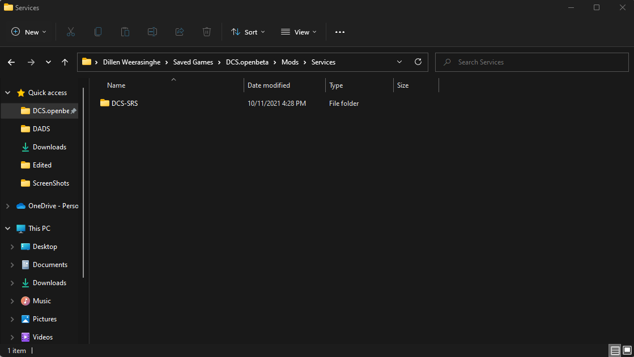Go forward with the right arrow
Viewport: 634px width, 357px height.
pos(31,62)
